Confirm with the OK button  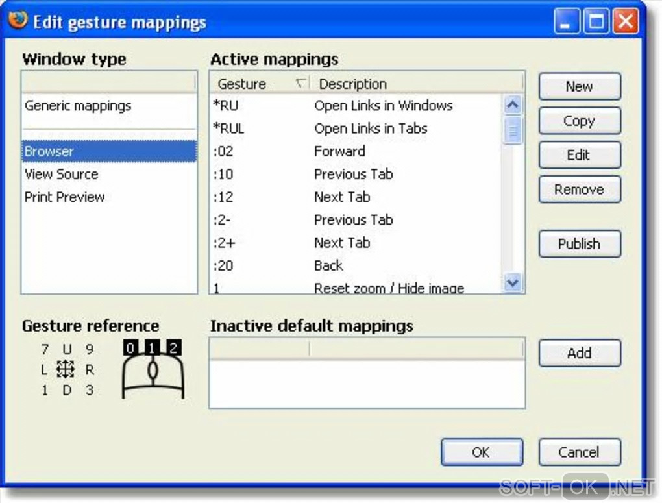point(482,452)
